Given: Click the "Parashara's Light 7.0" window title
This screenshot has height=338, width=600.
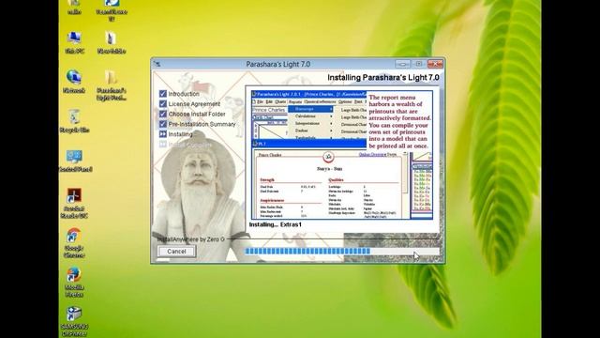Looking at the screenshot, I should [x=278, y=64].
